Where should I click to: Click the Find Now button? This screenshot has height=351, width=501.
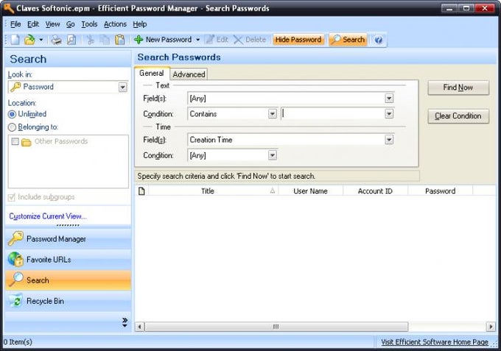click(458, 88)
